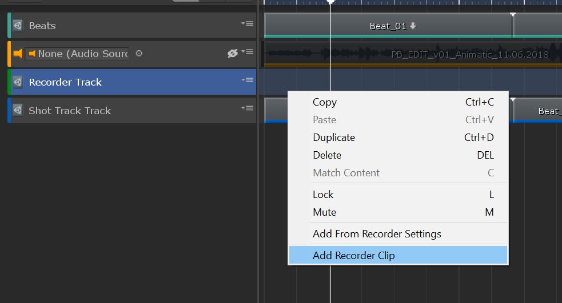
Task: Click the marker at the end of the Beat_01 clip
Action: (x=513, y=14)
